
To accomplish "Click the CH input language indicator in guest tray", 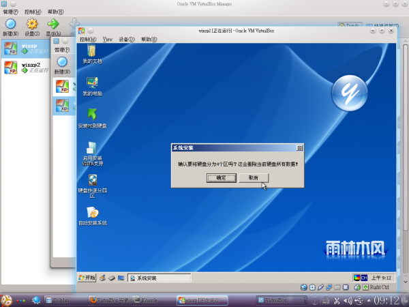I will [x=364, y=278].
